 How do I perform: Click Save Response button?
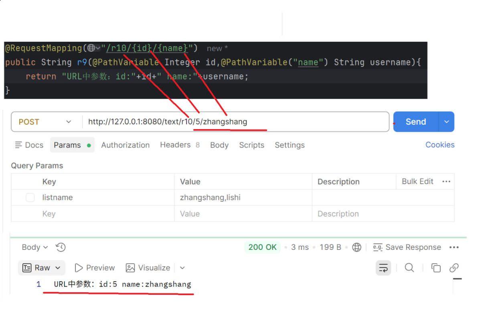tap(407, 247)
